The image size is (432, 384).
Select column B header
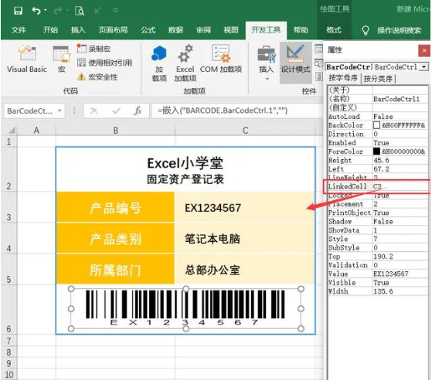(x=115, y=131)
